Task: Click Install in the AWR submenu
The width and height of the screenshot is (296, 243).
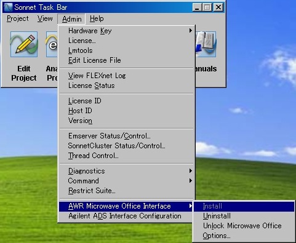Action: click(x=244, y=206)
